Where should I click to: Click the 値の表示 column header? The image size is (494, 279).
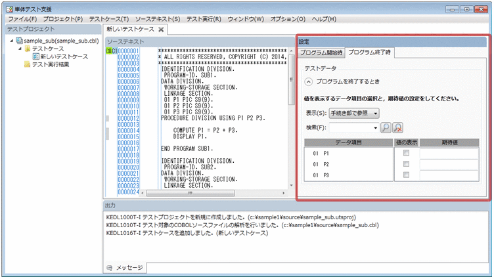point(407,142)
